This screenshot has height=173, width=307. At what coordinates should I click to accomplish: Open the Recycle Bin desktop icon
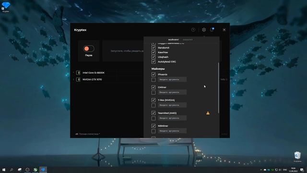[x=297, y=157]
